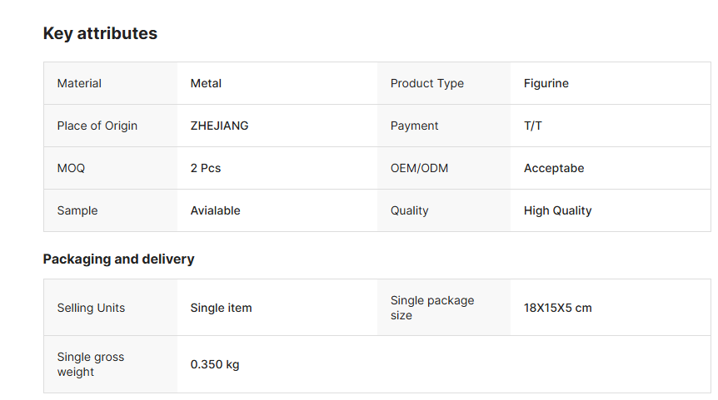Select the Material label cell
718x400 pixels.
[x=79, y=83]
